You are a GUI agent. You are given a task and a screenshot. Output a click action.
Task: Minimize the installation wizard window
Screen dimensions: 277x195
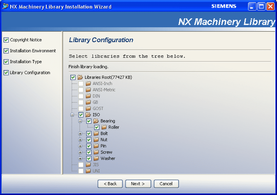click(x=252, y=7)
